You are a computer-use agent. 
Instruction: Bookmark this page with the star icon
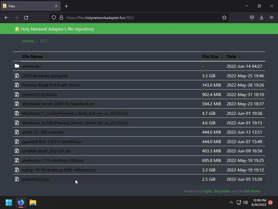pyautogui.click(x=224, y=17)
